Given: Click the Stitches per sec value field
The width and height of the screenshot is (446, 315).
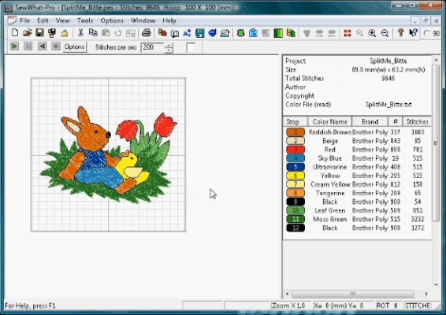Looking at the screenshot, I should tap(152, 47).
